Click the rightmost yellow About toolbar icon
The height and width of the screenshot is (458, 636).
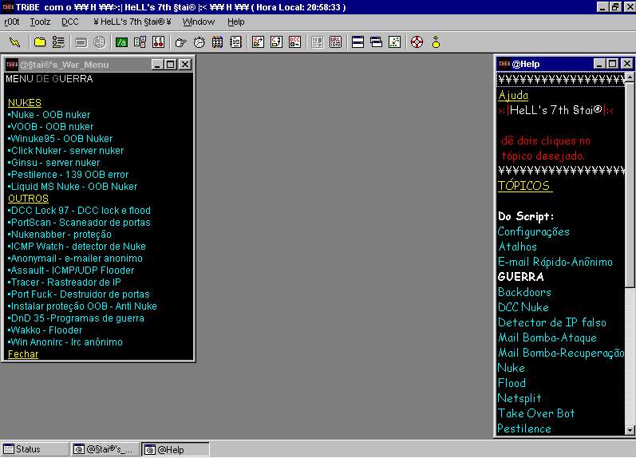pyautogui.click(x=436, y=42)
